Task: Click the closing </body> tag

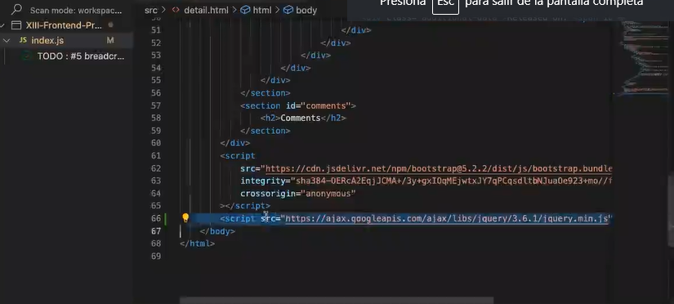Action: pos(217,231)
